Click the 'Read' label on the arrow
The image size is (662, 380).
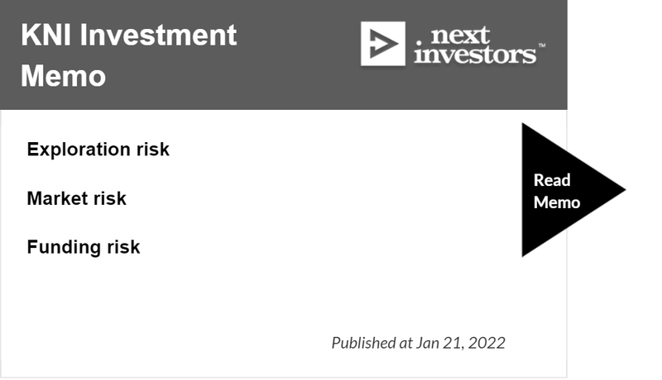point(552,180)
